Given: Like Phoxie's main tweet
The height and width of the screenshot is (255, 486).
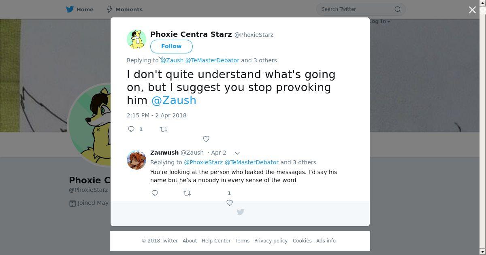Looking at the screenshot, I should pyautogui.click(x=206, y=139).
